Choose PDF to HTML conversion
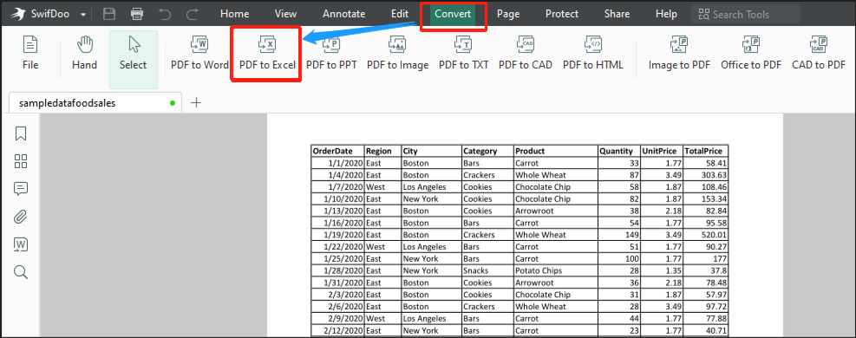This screenshot has width=856, height=338. 593,53
